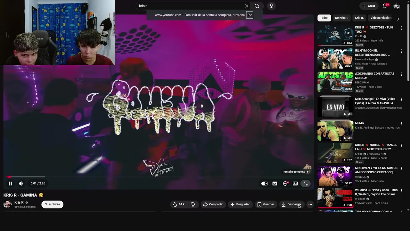Select the 'De Kris R.' chip

(x=341, y=18)
